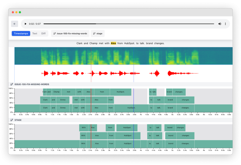Viewport: 241px width, 165px height.
Task: Click the audio progress seek bar
Action: point(129,24)
